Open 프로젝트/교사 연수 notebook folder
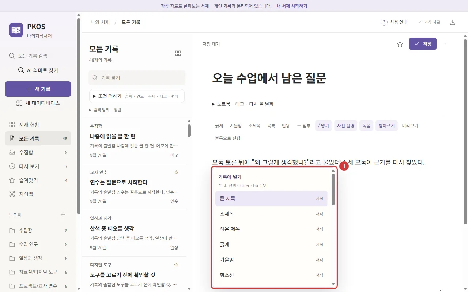The height and width of the screenshot is (292, 468). pyautogui.click(x=38, y=286)
